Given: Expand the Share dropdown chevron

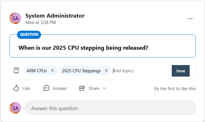Looking at the screenshot, I should 104,88.
